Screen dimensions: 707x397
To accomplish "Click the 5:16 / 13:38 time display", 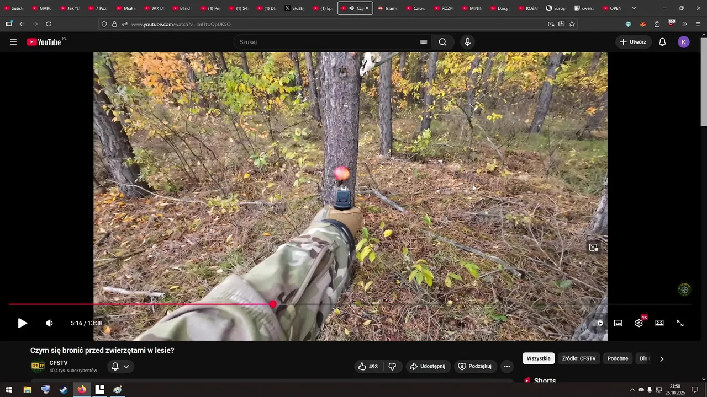I will (86, 323).
